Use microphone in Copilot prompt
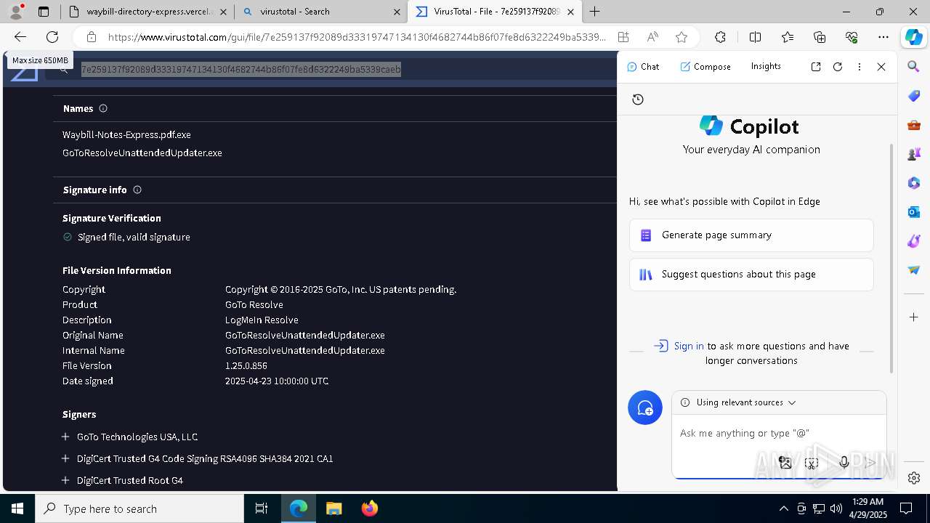This screenshot has width=930, height=523. pyautogui.click(x=844, y=462)
